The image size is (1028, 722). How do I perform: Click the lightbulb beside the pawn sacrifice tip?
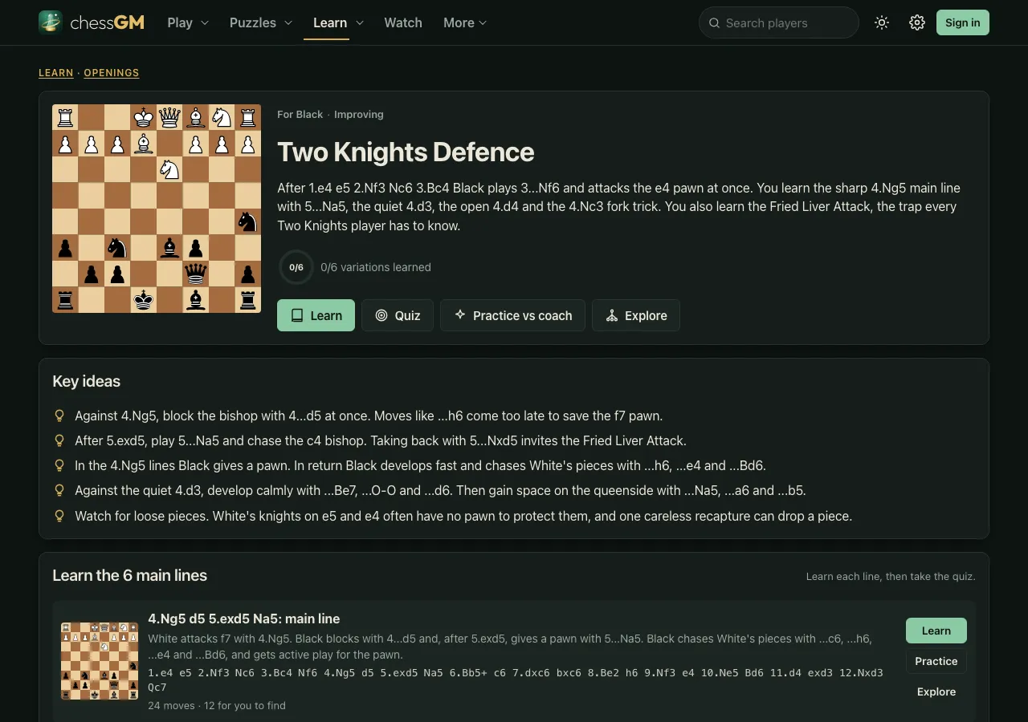59,465
